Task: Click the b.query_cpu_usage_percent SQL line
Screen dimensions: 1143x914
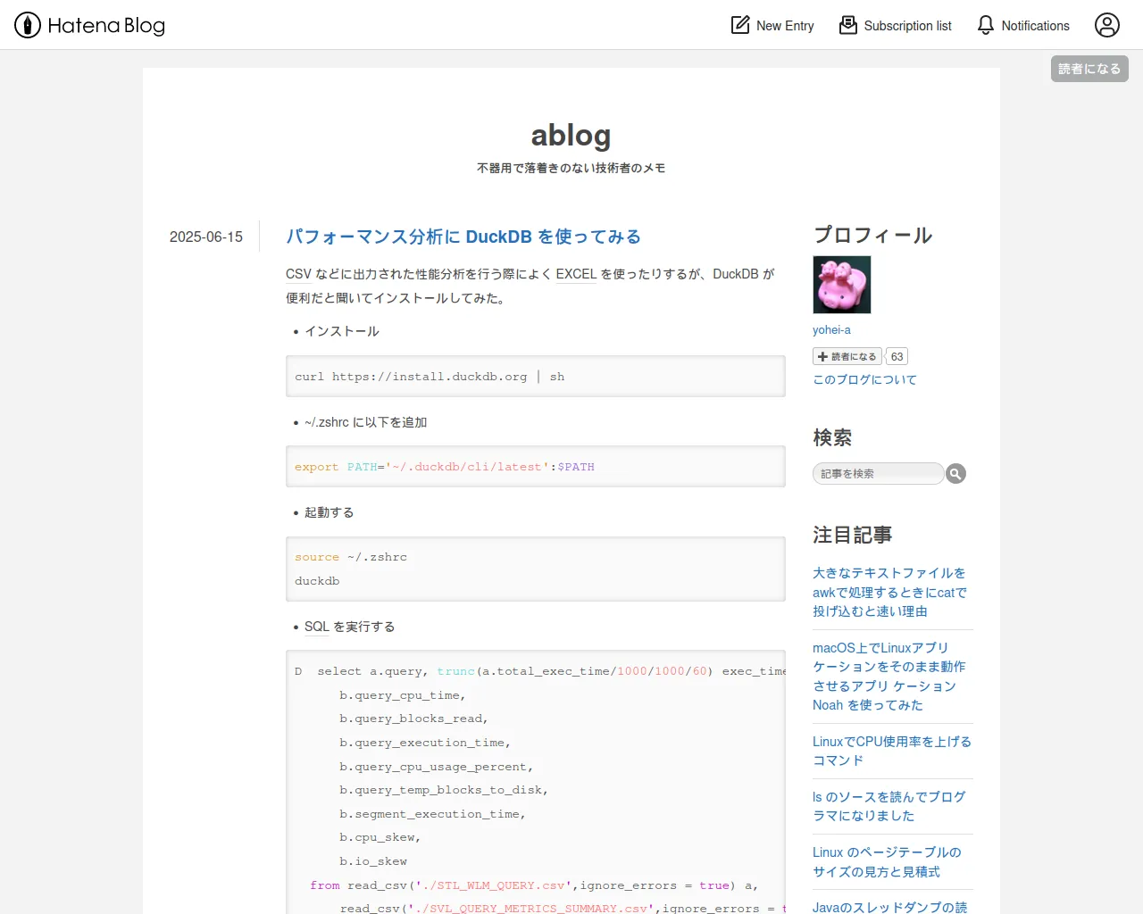Action: click(436, 767)
